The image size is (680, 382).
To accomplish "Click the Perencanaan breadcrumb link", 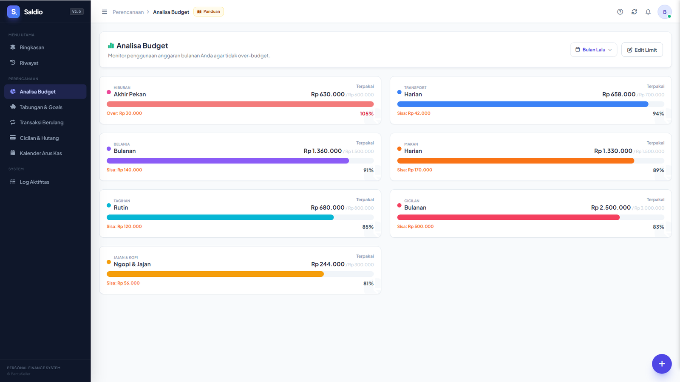I will click(x=128, y=12).
